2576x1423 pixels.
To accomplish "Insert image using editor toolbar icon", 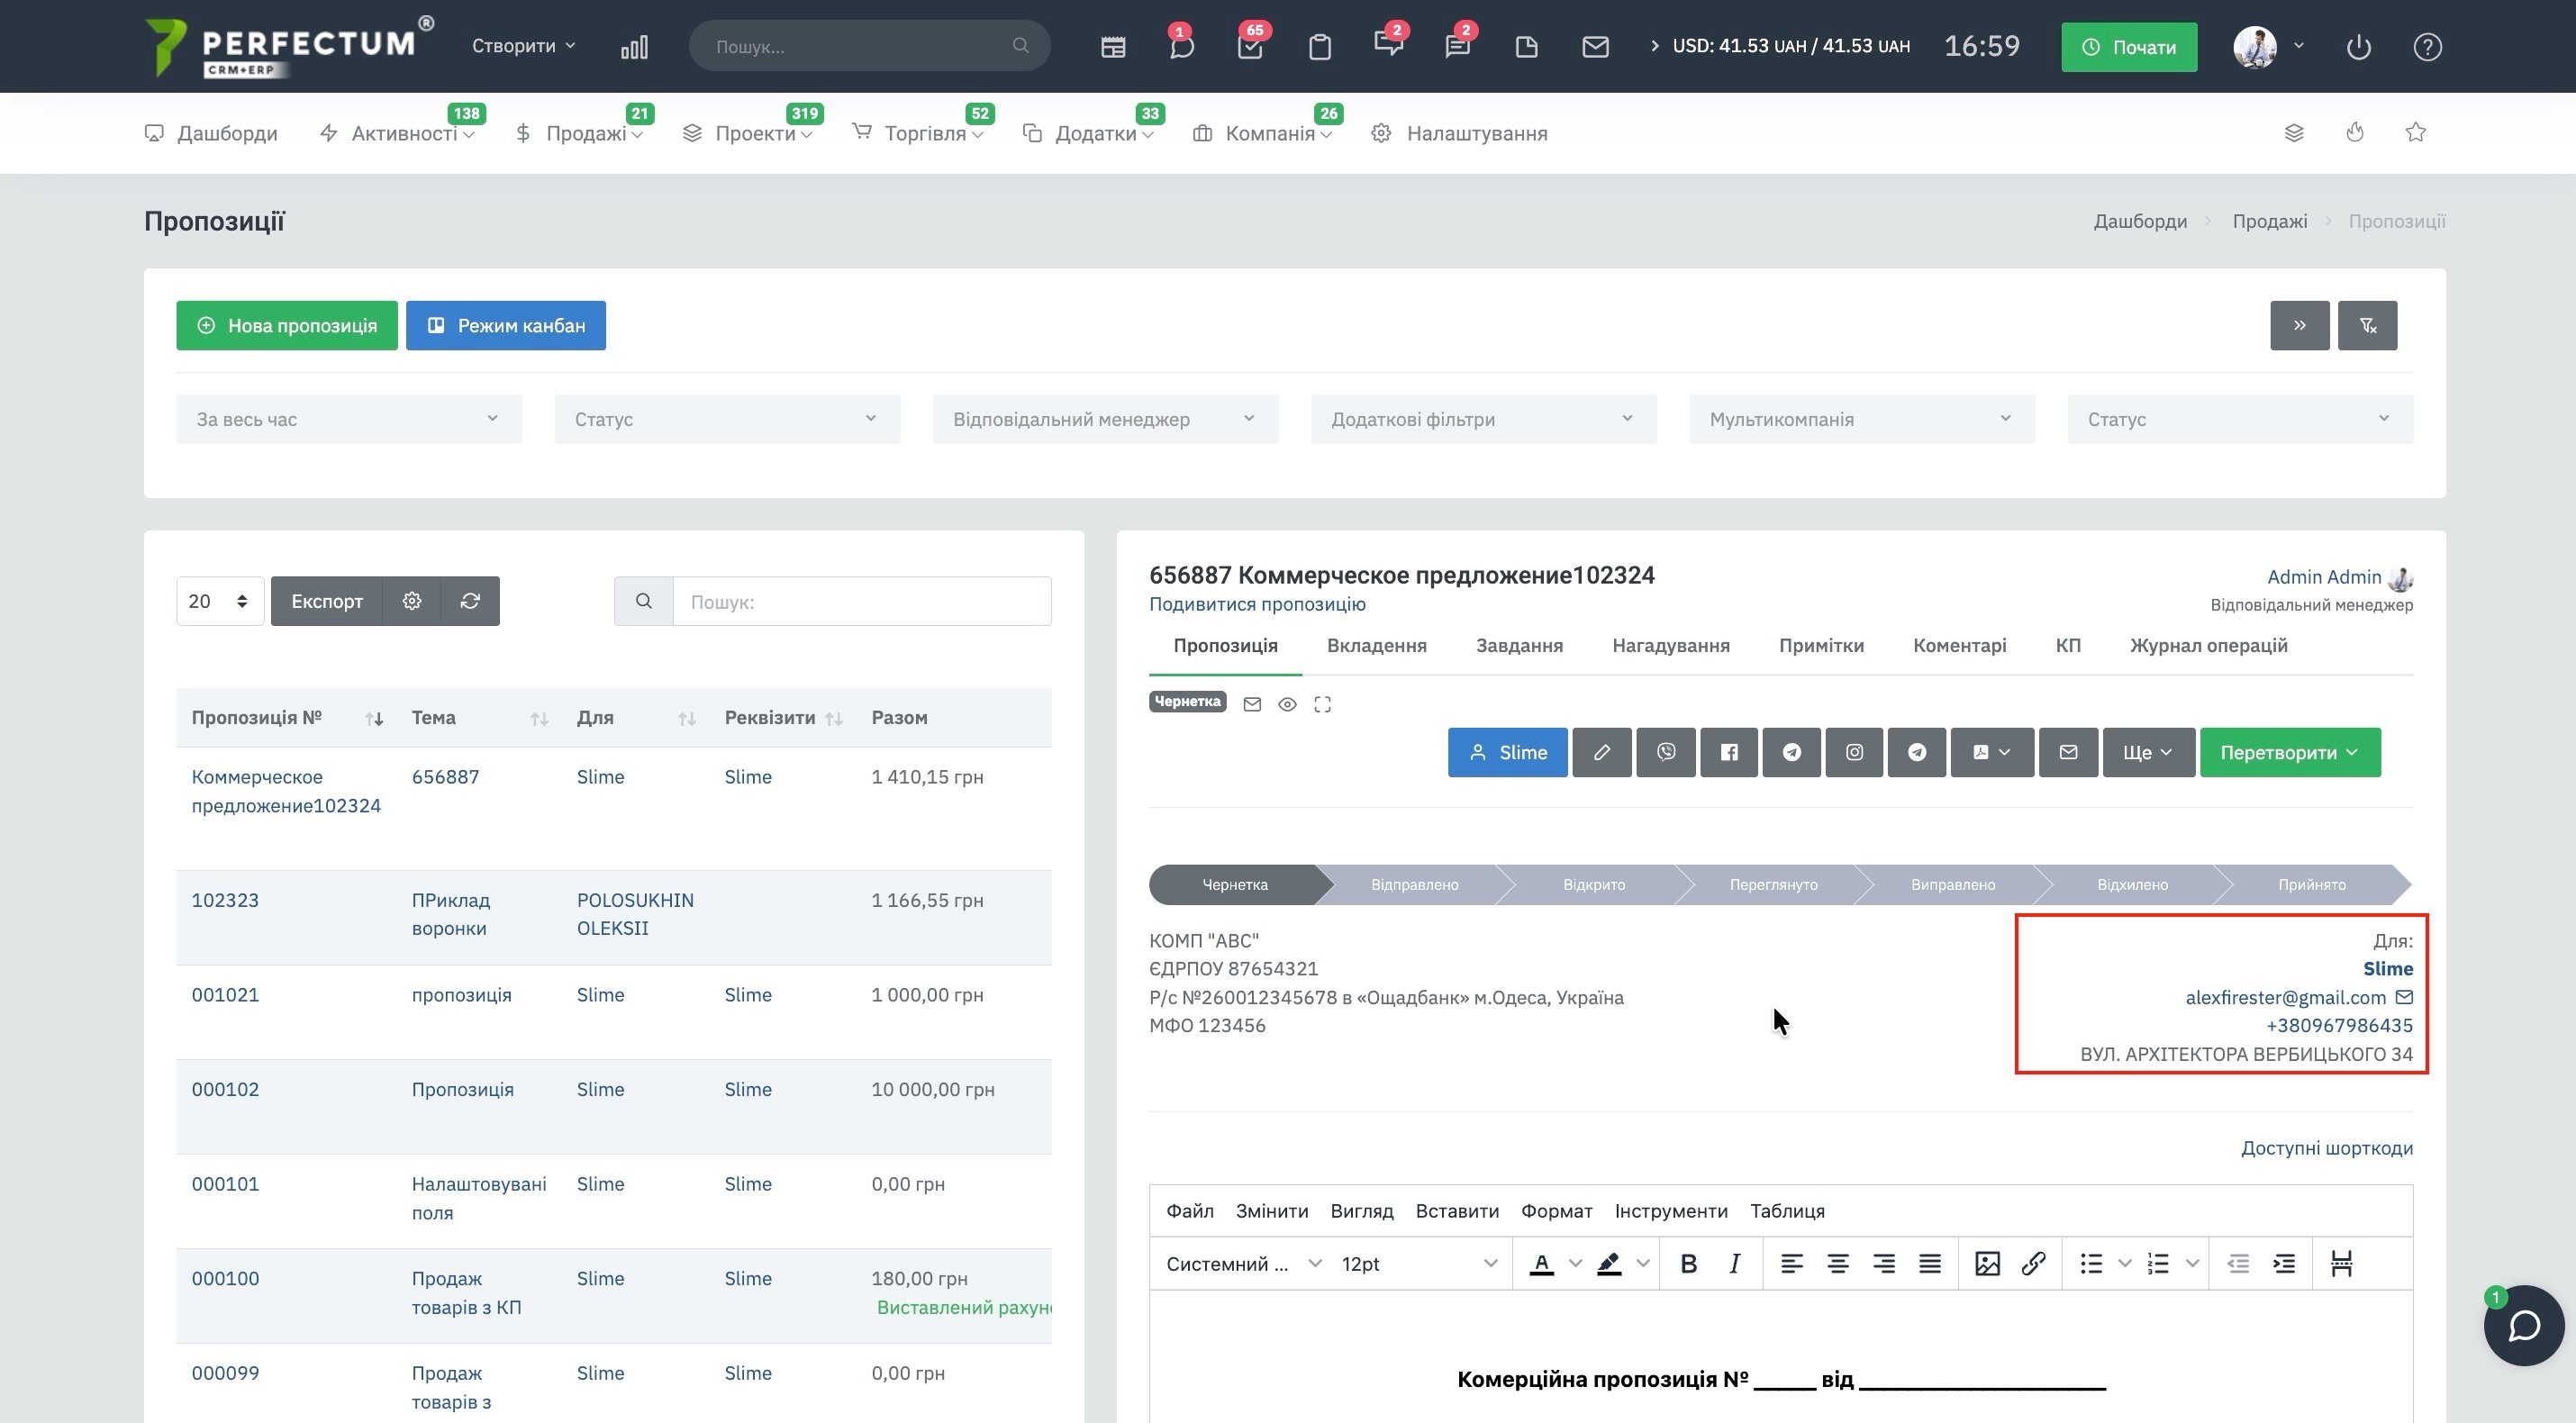I will (x=1987, y=1264).
